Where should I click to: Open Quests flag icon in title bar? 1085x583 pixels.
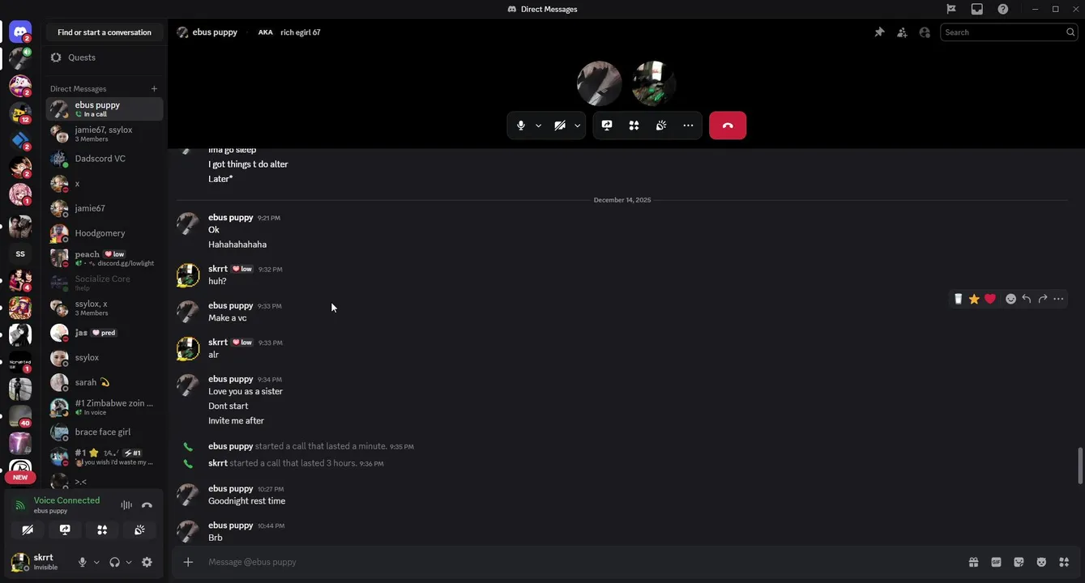951,9
